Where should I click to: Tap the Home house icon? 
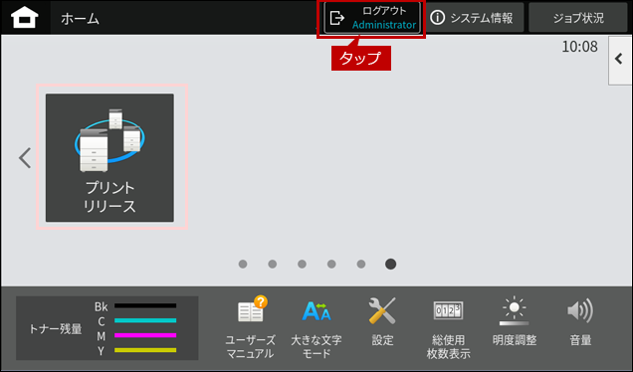click(25, 18)
